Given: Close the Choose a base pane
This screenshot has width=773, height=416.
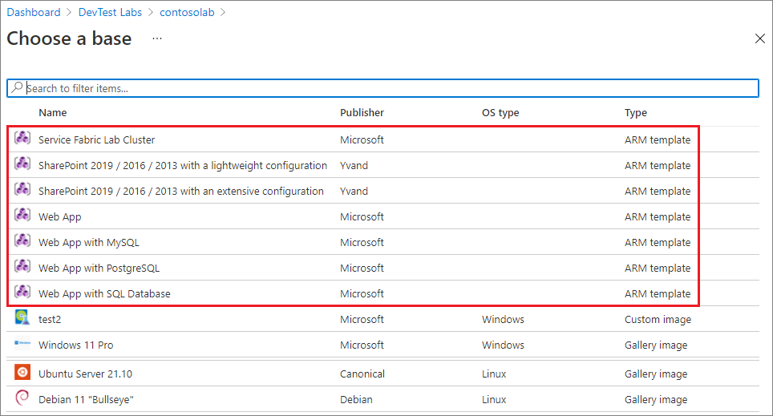Looking at the screenshot, I should (759, 38).
